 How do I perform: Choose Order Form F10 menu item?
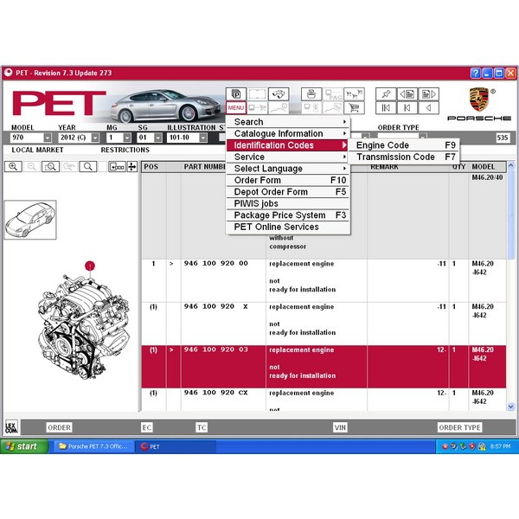287,180
